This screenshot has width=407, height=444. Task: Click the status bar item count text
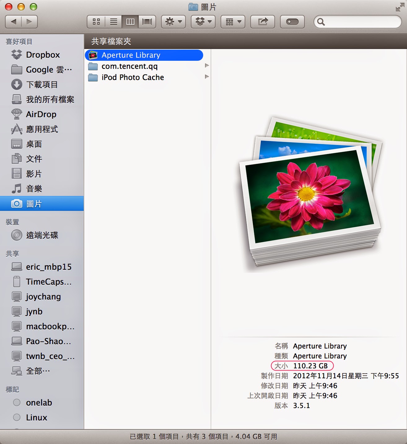click(x=203, y=437)
